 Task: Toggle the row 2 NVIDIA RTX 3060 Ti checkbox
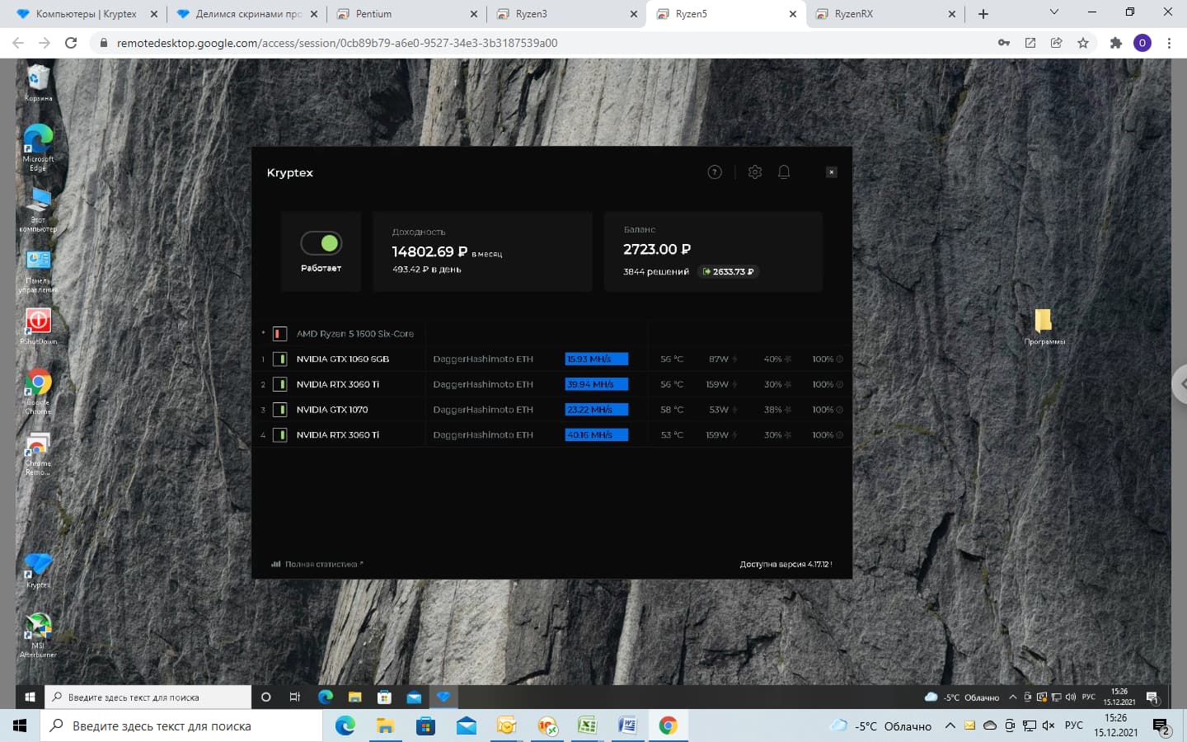coord(280,384)
